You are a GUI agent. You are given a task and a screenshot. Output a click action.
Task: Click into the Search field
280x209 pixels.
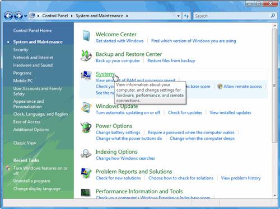(x=231, y=16)
